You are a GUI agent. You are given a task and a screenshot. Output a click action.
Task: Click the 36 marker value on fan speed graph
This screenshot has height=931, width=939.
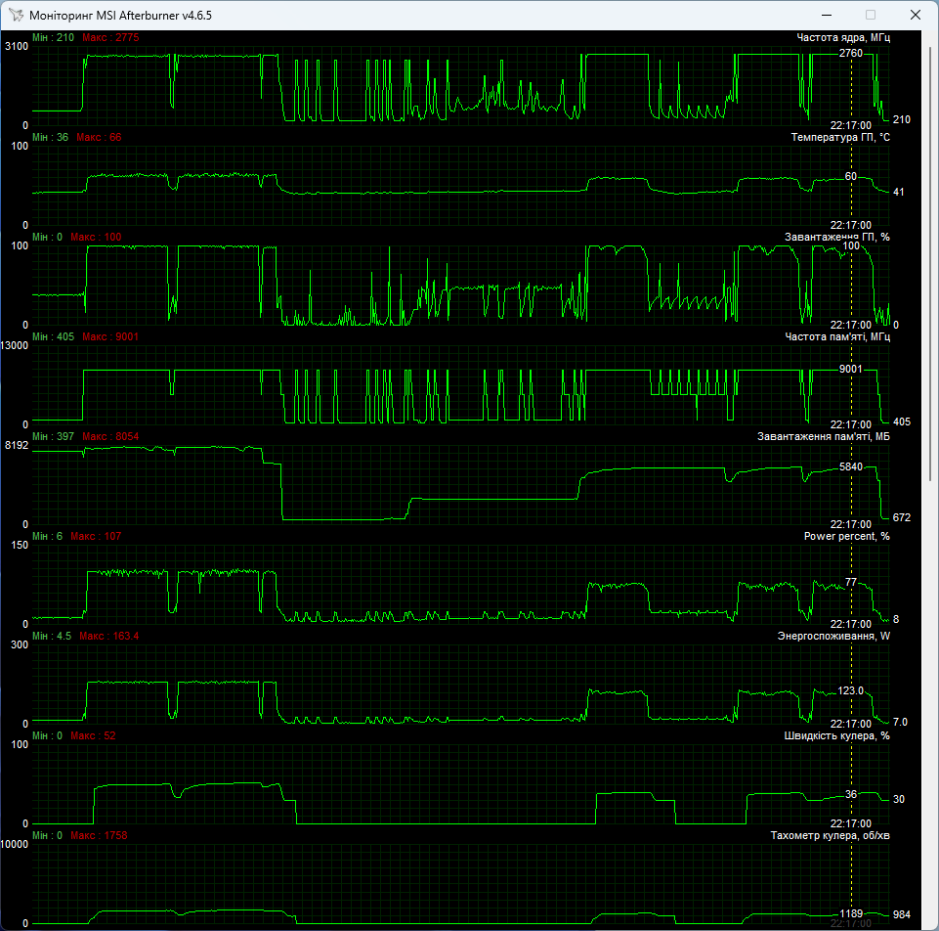(x=850, y=794)
